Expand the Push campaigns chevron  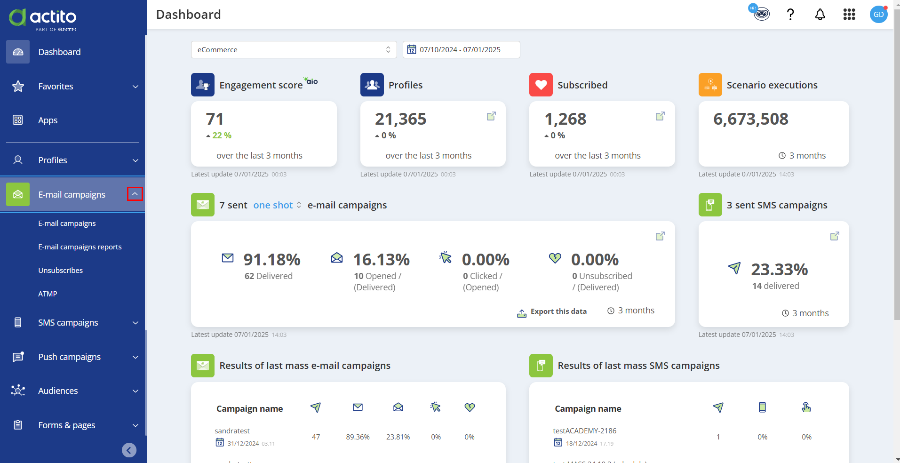coord(135,357)
